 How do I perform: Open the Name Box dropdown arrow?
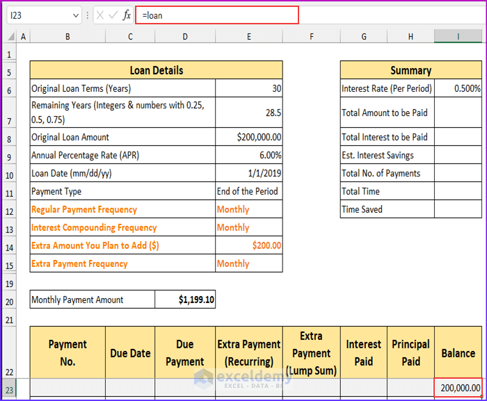tap(75, 15)
